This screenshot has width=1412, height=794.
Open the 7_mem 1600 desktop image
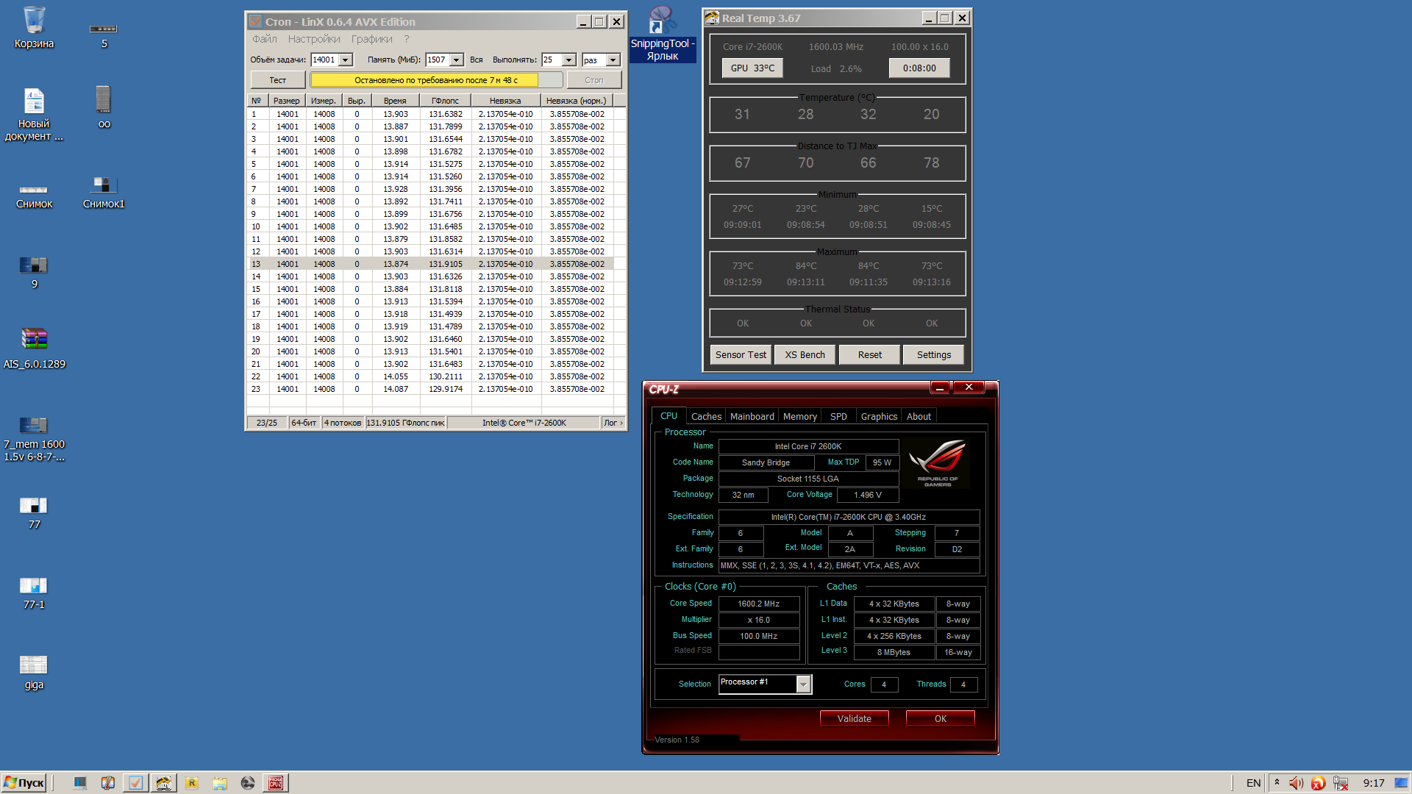[x=34, y=439]
